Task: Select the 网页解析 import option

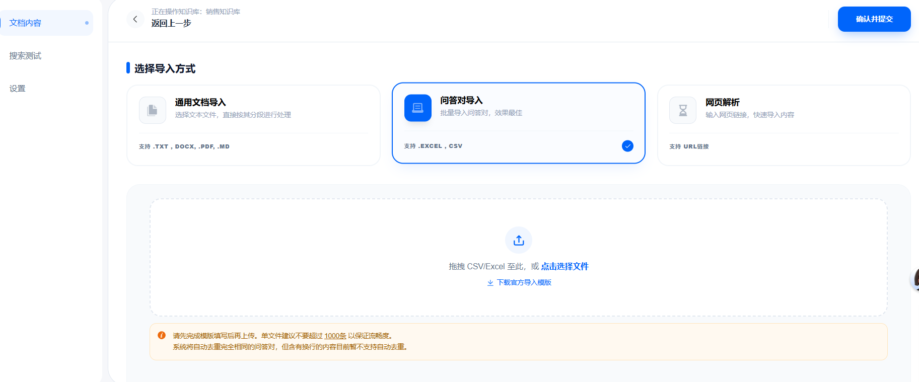Action: [783, 125]
